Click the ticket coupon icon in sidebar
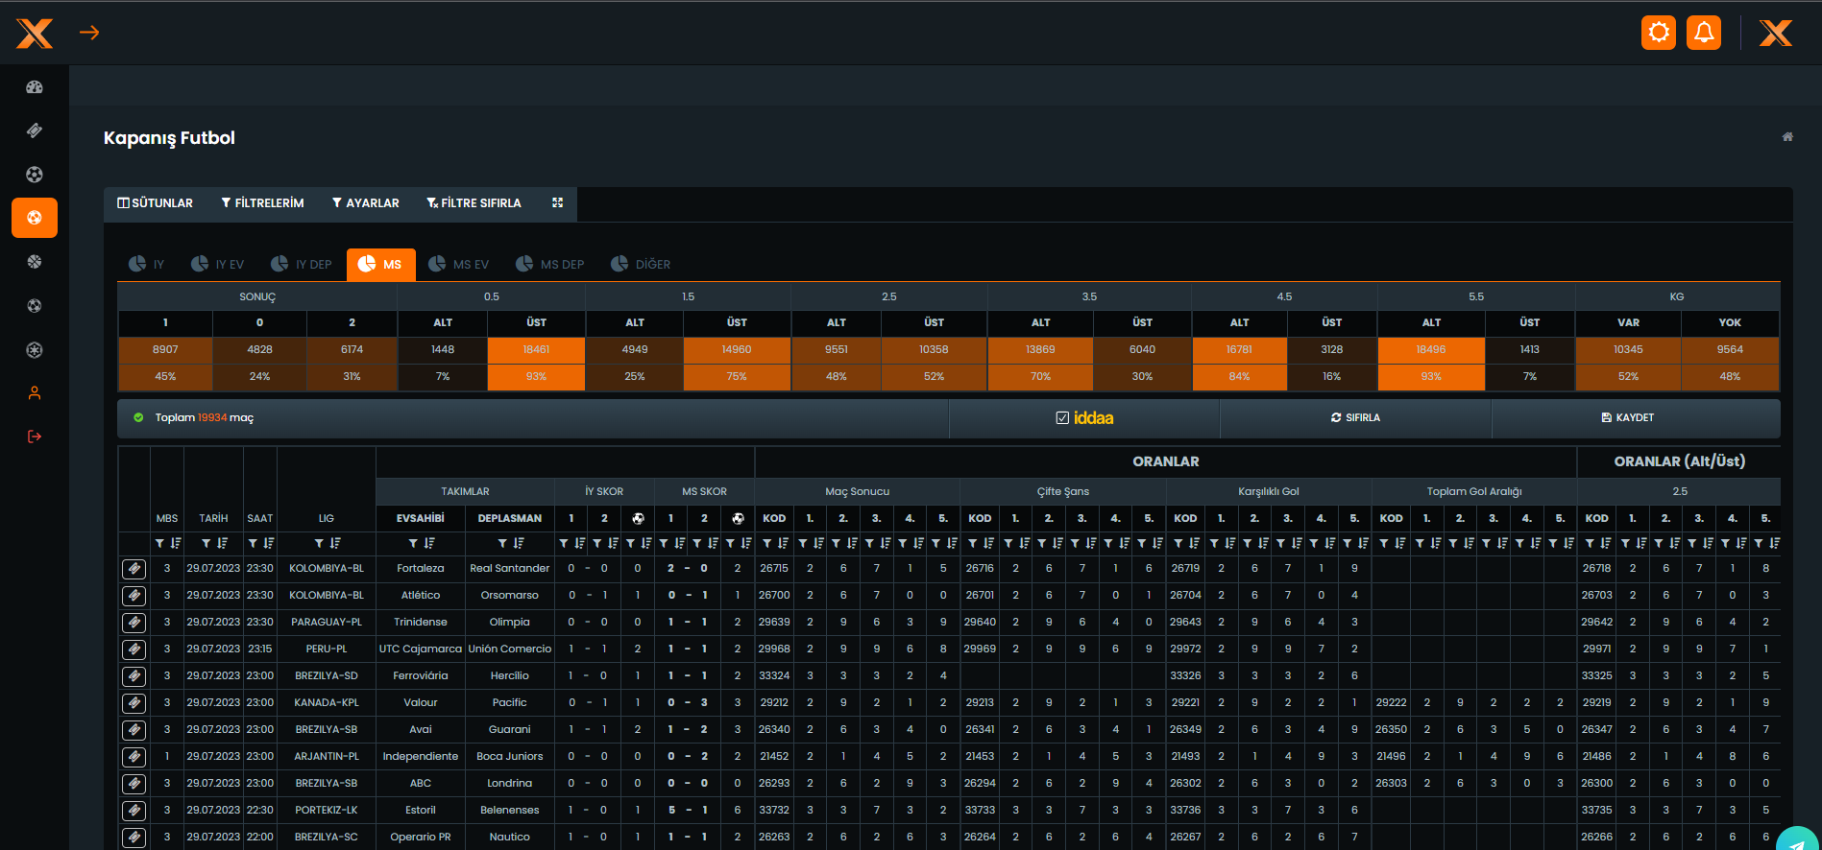 point(35,130)
